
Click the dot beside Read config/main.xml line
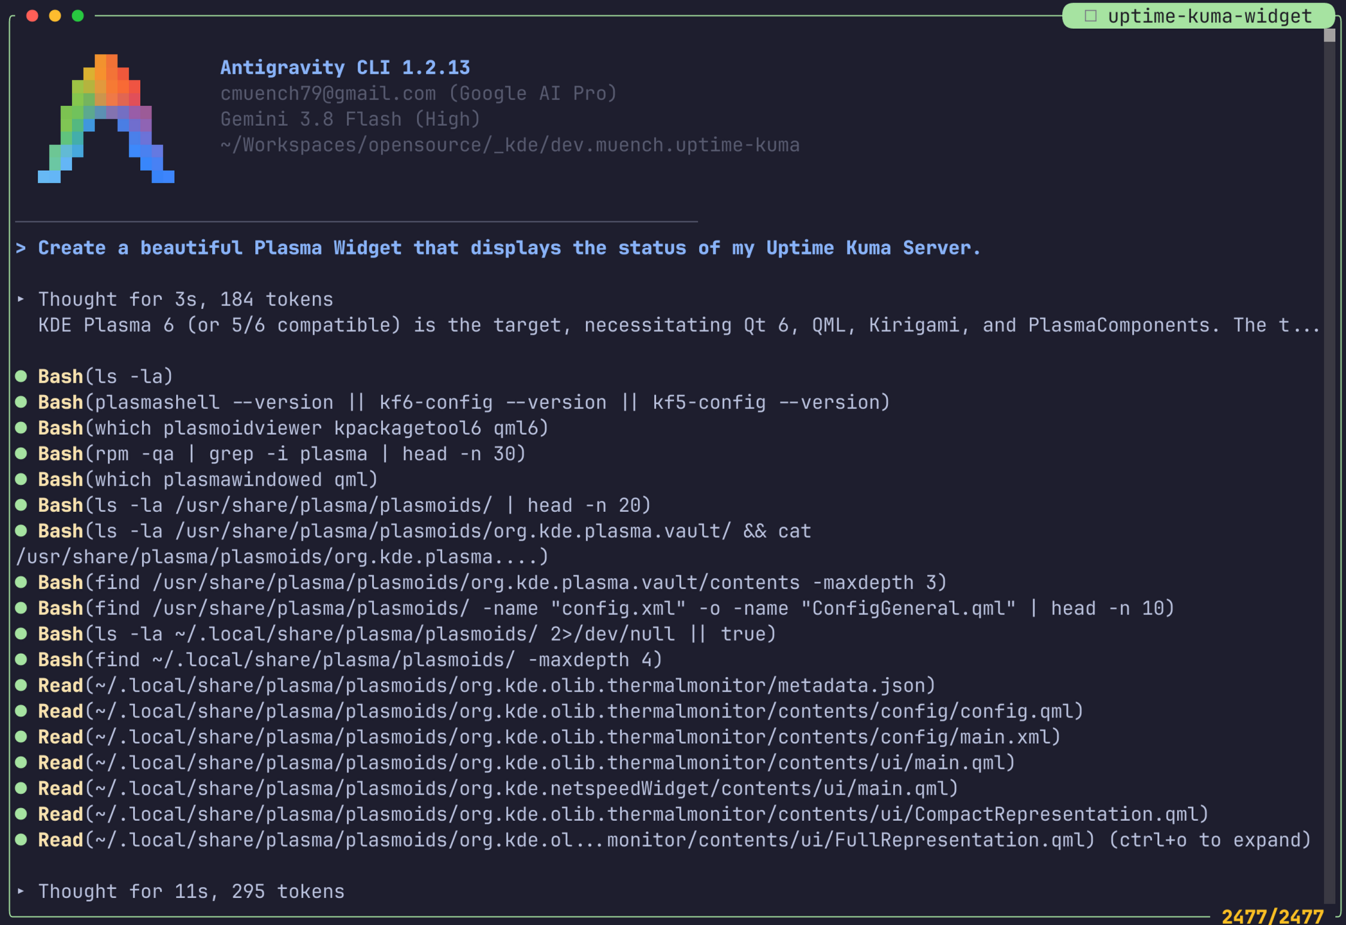point(22,736)
